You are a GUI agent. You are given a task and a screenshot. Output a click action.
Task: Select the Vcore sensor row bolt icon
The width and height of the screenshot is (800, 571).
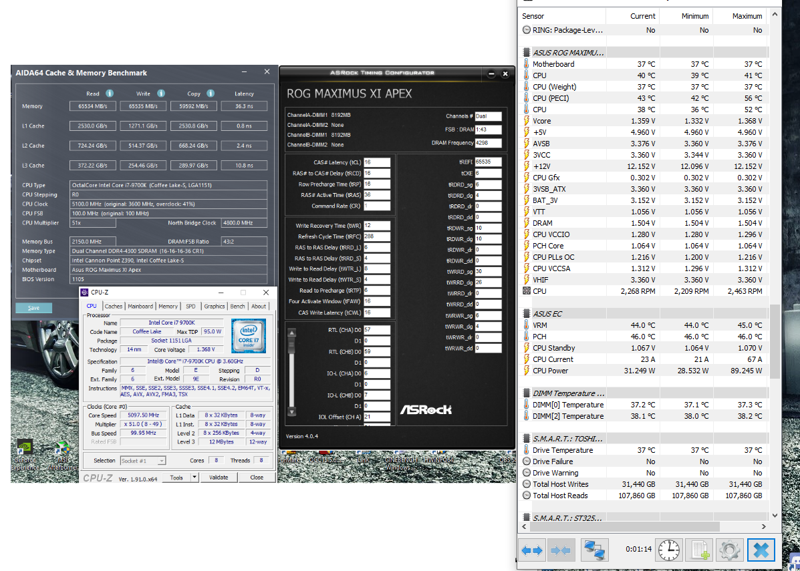(x=527, y=121)
